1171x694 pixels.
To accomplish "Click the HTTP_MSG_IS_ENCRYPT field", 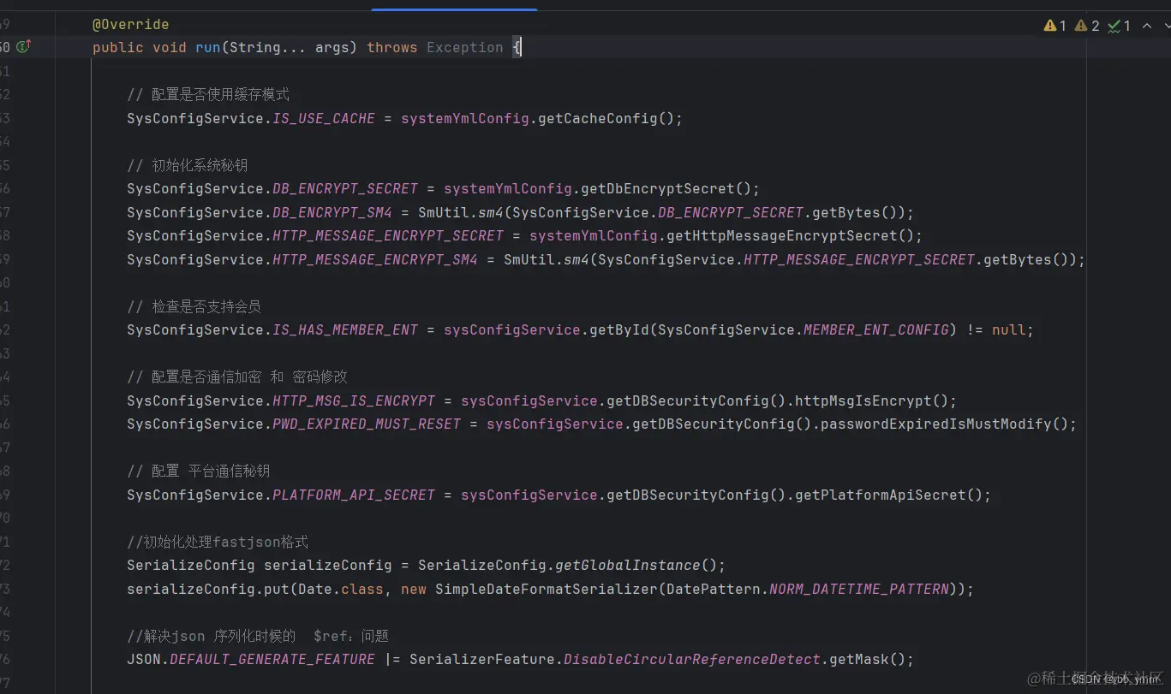I will (354, 400).
